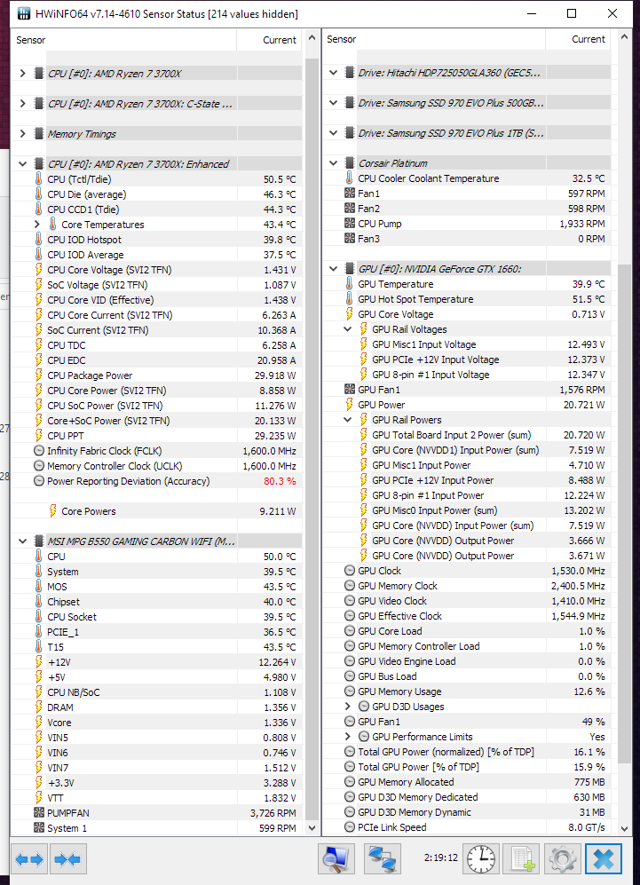Click lightning icon beside GPU Power

click(350, 405)
